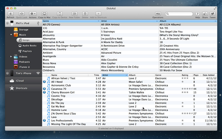Image resolution: width=222 pixels, height=139 pixels.
Task: Click the blue badge beside All I Need
Action: tap(44, 82)
